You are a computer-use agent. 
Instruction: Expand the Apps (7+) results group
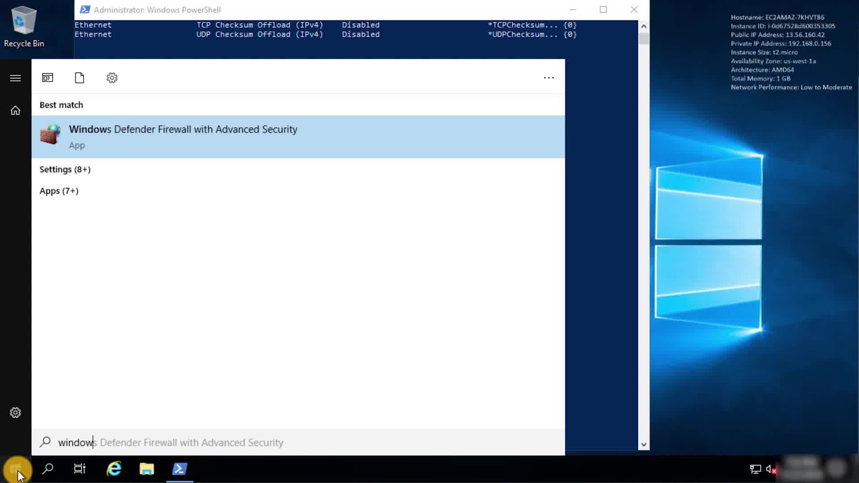coord(59,191)
